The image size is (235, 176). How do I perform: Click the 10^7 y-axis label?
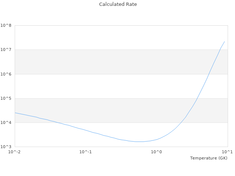6,50
